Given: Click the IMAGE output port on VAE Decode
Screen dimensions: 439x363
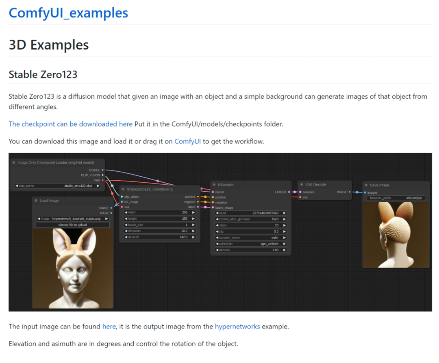Looking at the screenshot, I should point(350,192).
